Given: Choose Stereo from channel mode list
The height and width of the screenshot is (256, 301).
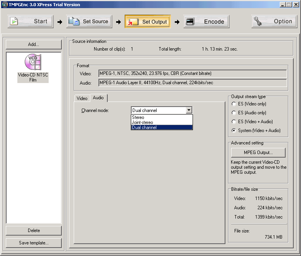Looking at the screenshot, I should (161, 117).
